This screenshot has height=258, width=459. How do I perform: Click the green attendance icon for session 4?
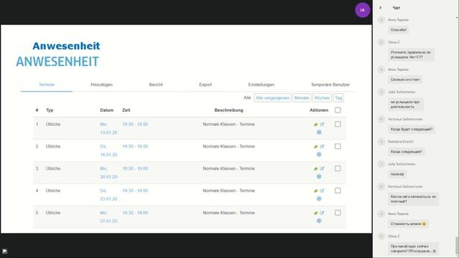click(316, 191)
